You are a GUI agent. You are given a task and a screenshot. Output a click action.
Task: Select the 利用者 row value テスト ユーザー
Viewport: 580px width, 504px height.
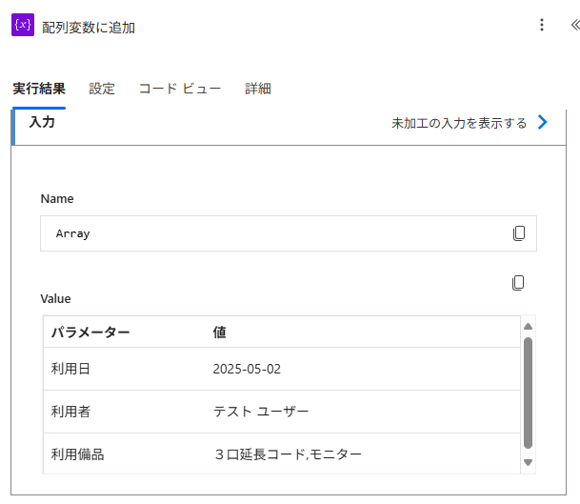pyautogui.click(x=261, y=412)
